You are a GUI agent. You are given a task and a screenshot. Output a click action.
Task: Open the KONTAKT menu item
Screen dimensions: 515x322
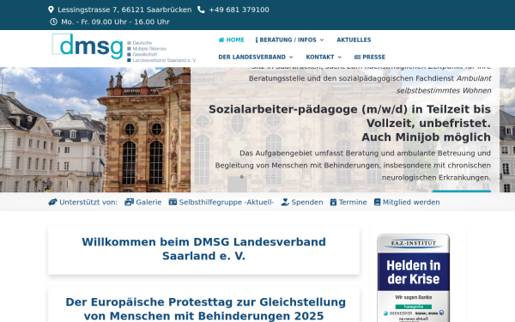324,57
